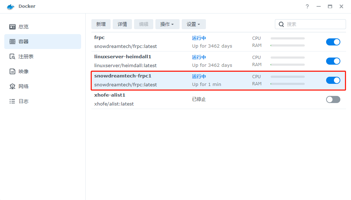Click the 映像 image sidebar icon
This screenshot has height=200, width=351.
(12, 71)
